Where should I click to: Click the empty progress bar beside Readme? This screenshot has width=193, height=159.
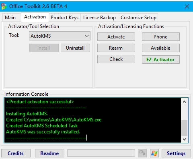coord(101,153)
